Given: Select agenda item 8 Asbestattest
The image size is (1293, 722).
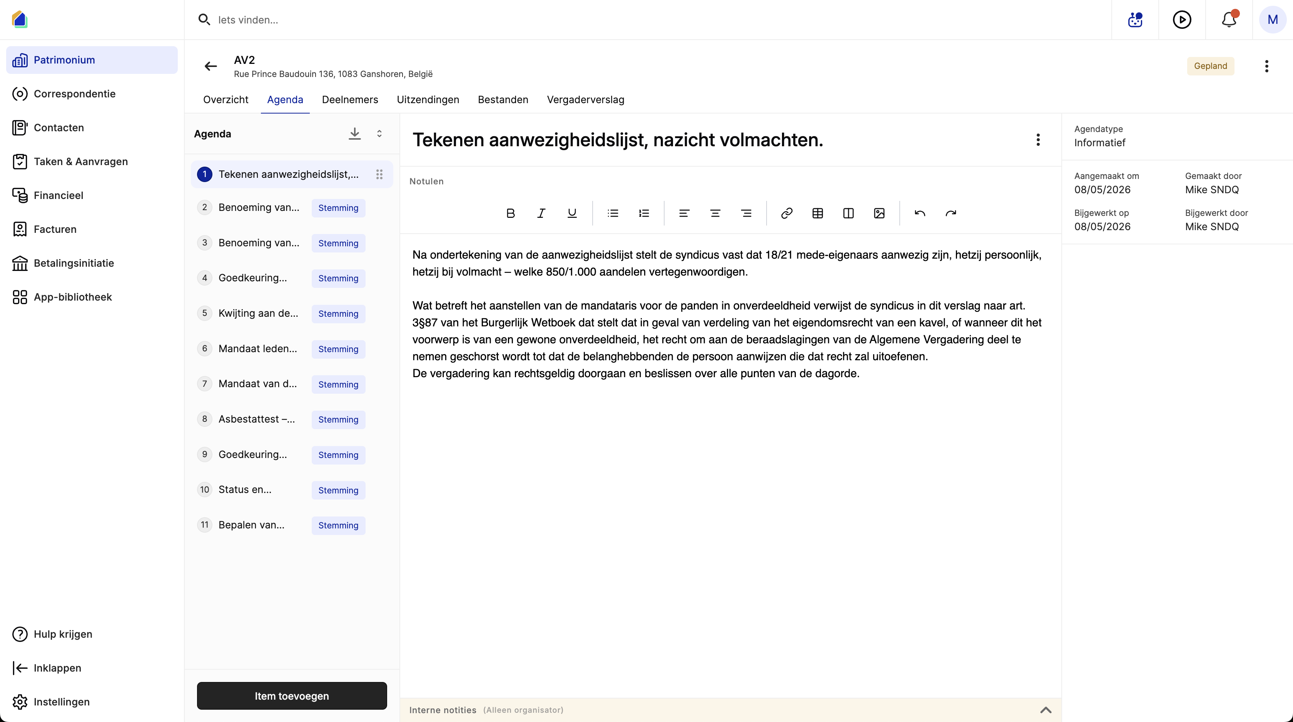Looking at the screenshot, I should [x=292, y=419].
